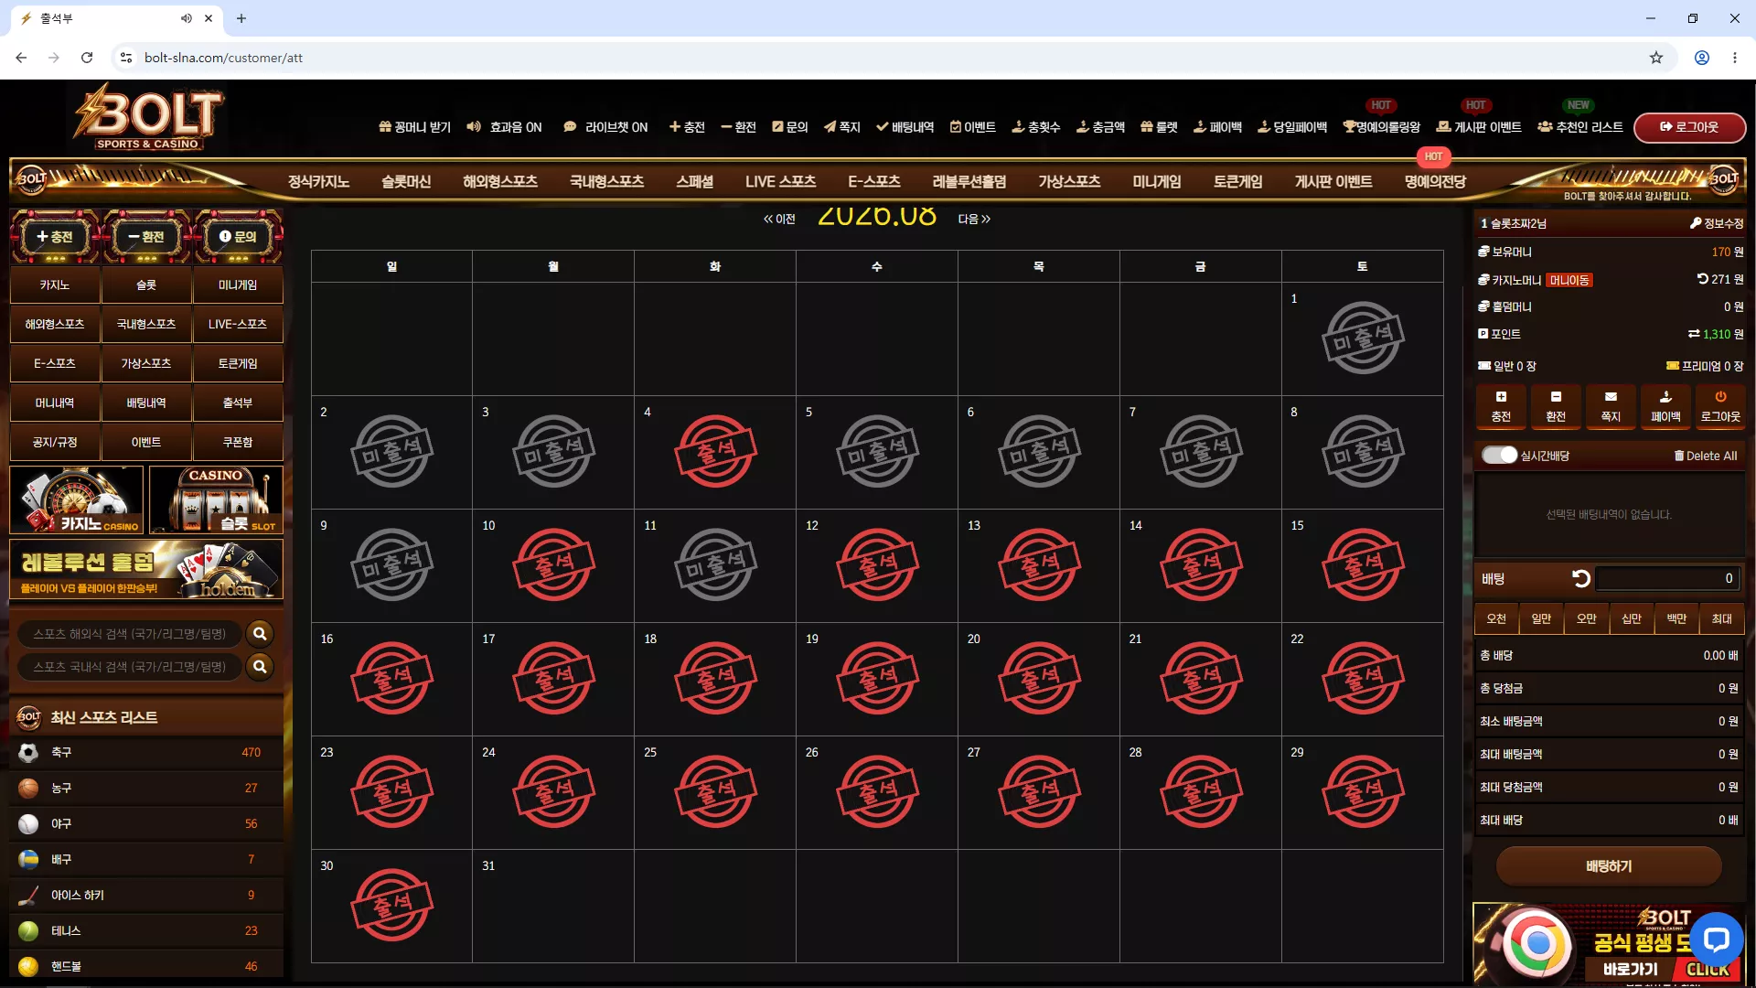This screenshot has width=1756, height=988.
Task: Go to previous month with 이전
Action: point(779,220)
